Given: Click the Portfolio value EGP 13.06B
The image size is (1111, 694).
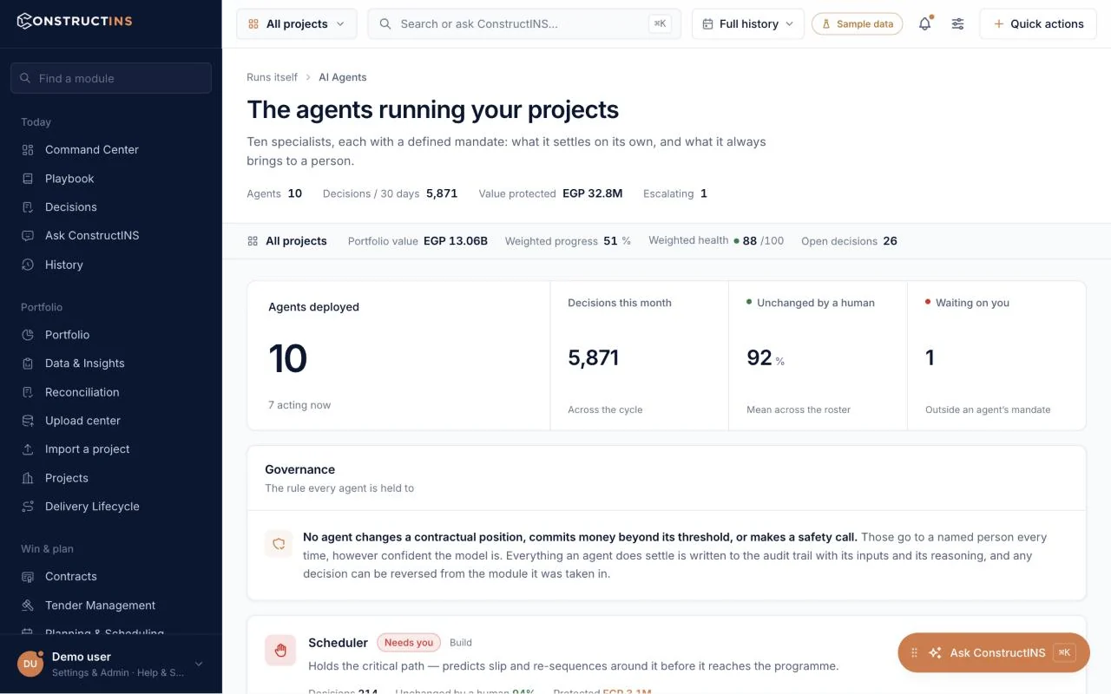Looking at the screenshot, I should (456, 241).
